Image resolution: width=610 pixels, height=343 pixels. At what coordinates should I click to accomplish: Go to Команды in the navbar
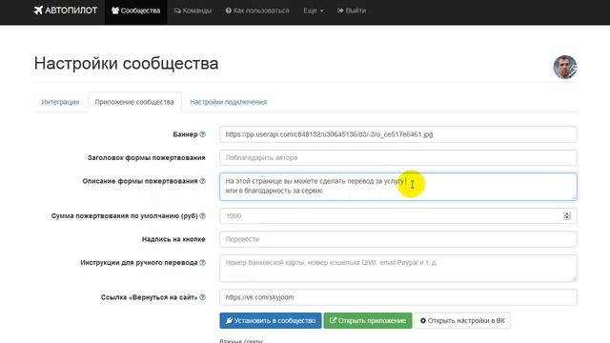pos(193,10)
